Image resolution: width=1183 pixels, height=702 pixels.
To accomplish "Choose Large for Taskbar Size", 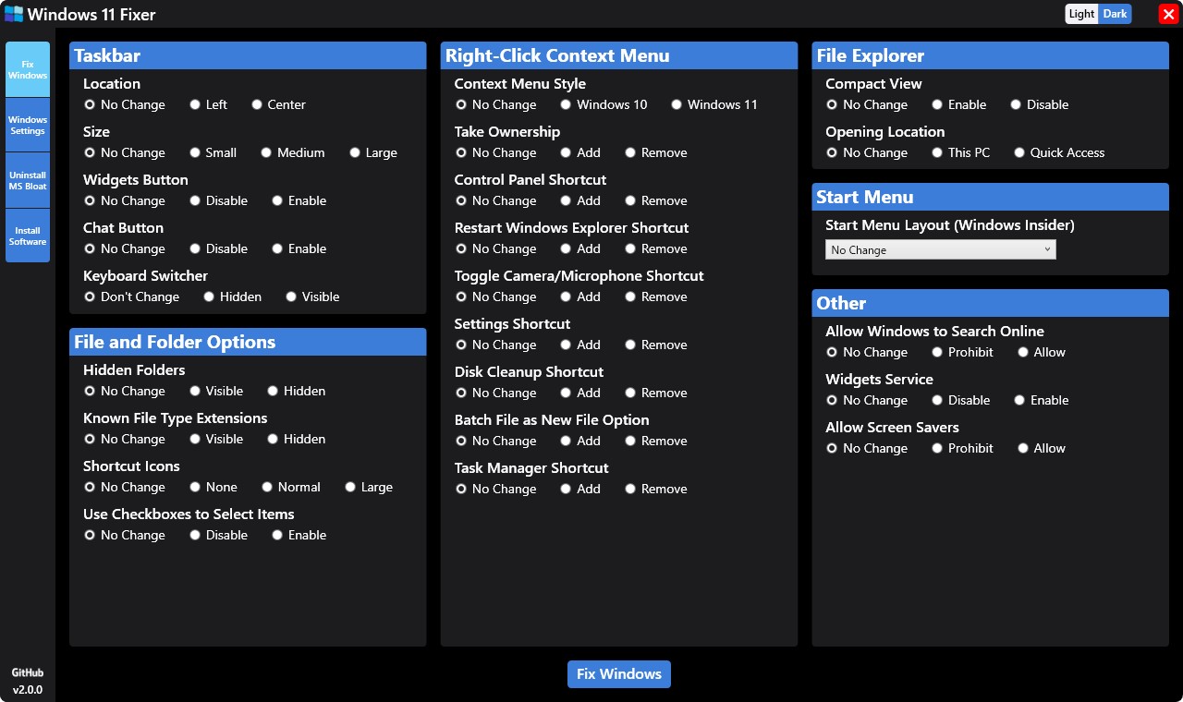I will click(373, 152).
